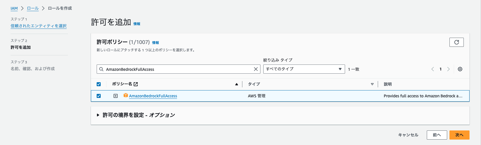Clear the search field with X icon
The image size is (481, 145).
click(256, 69)
